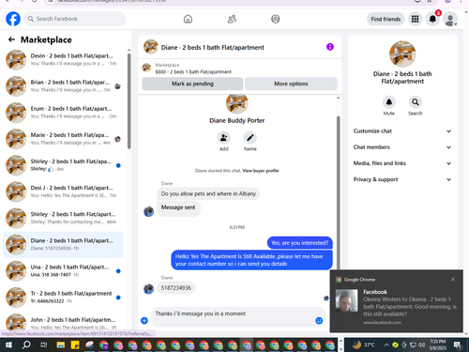Click the 'Yes, are you interested?' message bubble
Image resolution: width=469 pixels, height=352 pixels.
300,243
